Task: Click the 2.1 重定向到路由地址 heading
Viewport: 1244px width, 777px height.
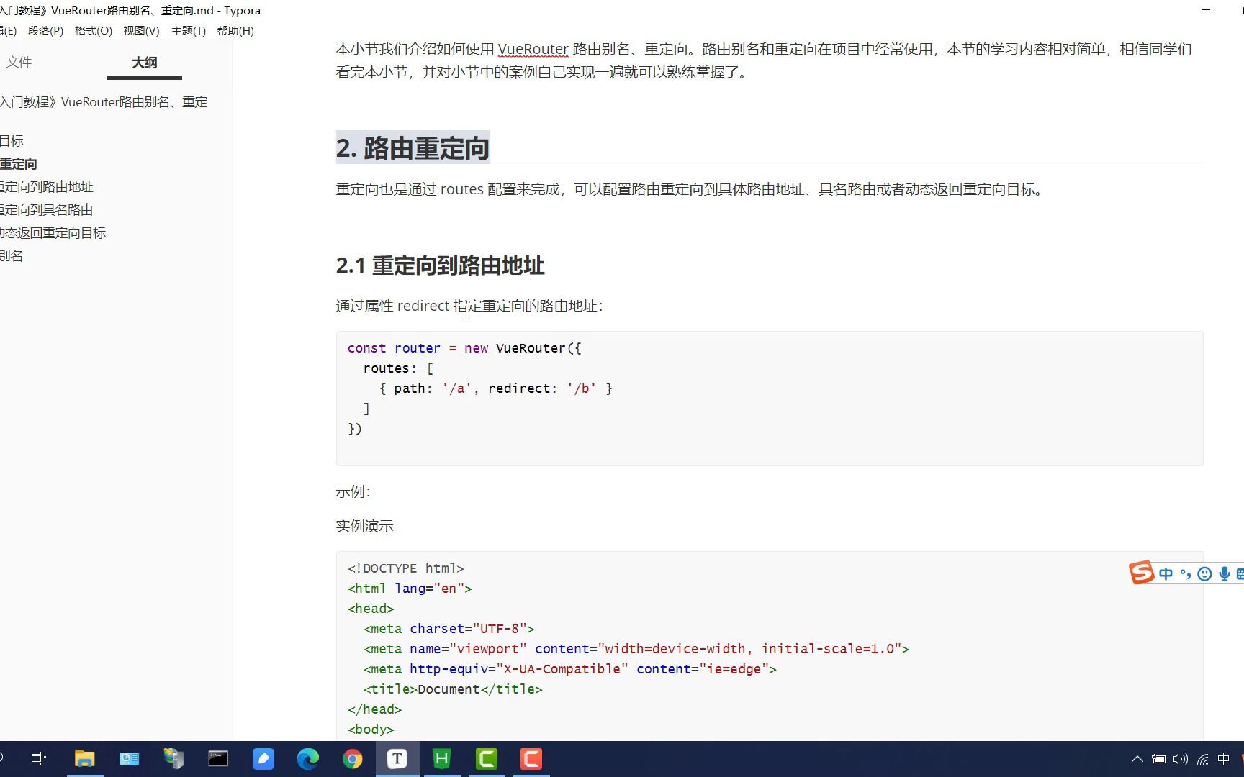Action: point(440,265)
